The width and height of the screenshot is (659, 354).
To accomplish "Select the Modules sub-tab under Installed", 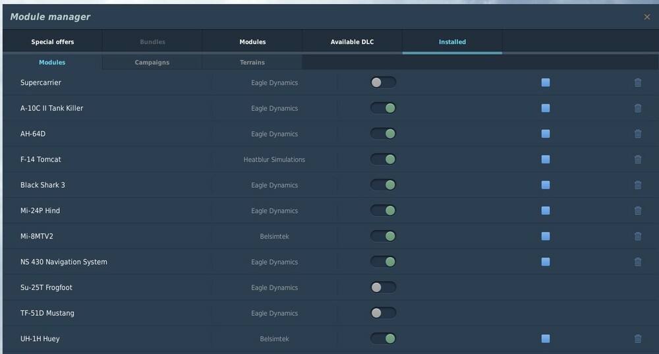I will (x=52, y=62).
